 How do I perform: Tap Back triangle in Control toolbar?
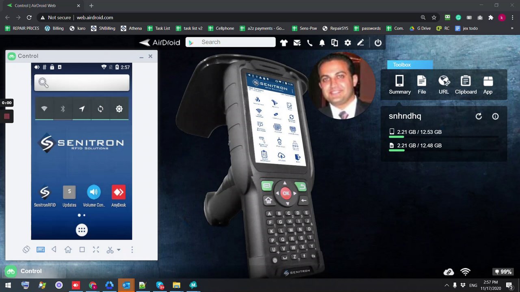54,250
